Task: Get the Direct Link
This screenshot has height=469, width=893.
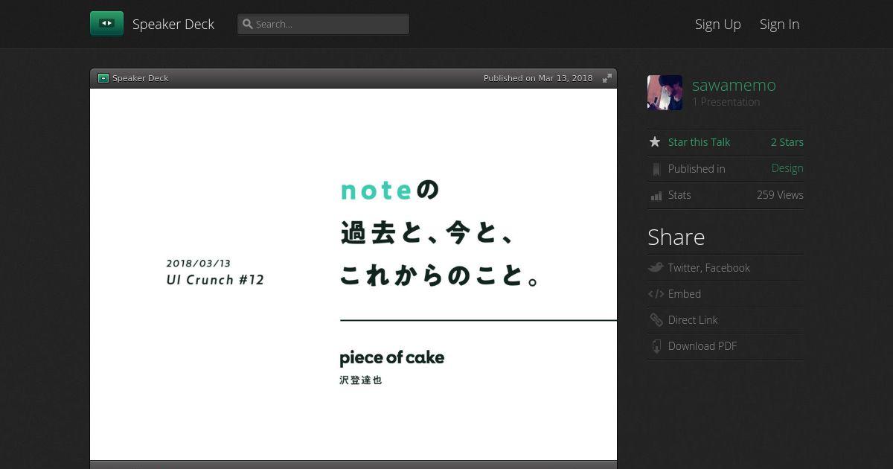Action: point(693,320)
